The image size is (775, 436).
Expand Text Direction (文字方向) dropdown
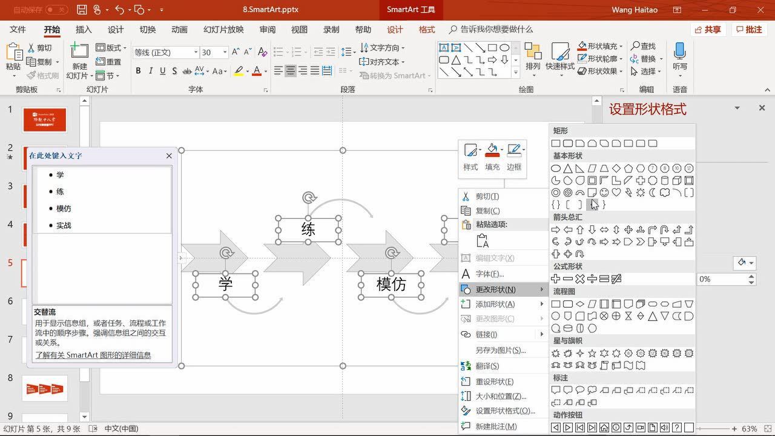[x=382, y=48]
